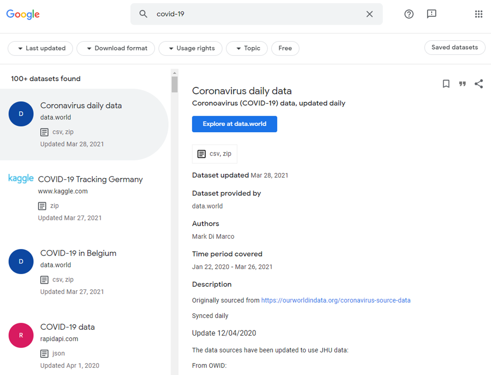Image resolution: width=491 pixels, height=375 pixels.
Task: Expand the Download format filter
Action: (x=116, y=48)
